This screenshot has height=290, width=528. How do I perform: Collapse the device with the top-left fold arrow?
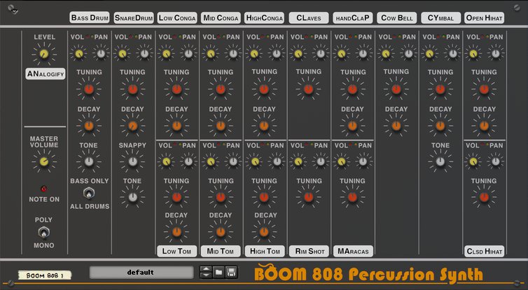(15, 11)
